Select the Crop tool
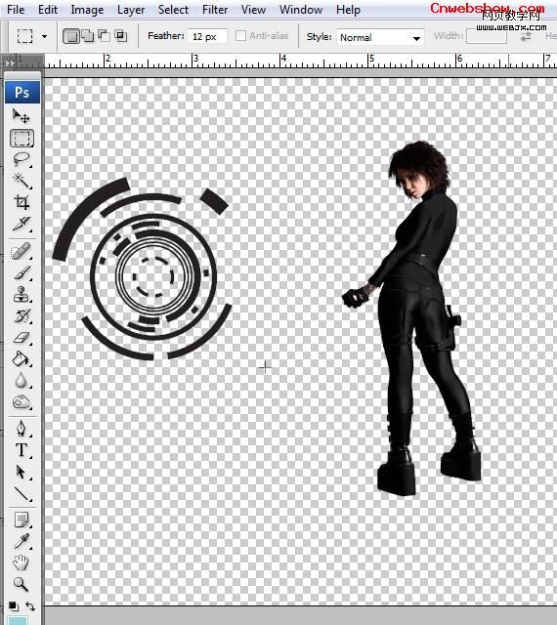 (x=21, y=202)
